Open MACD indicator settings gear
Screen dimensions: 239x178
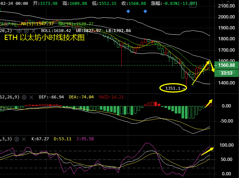click(24, 97)
